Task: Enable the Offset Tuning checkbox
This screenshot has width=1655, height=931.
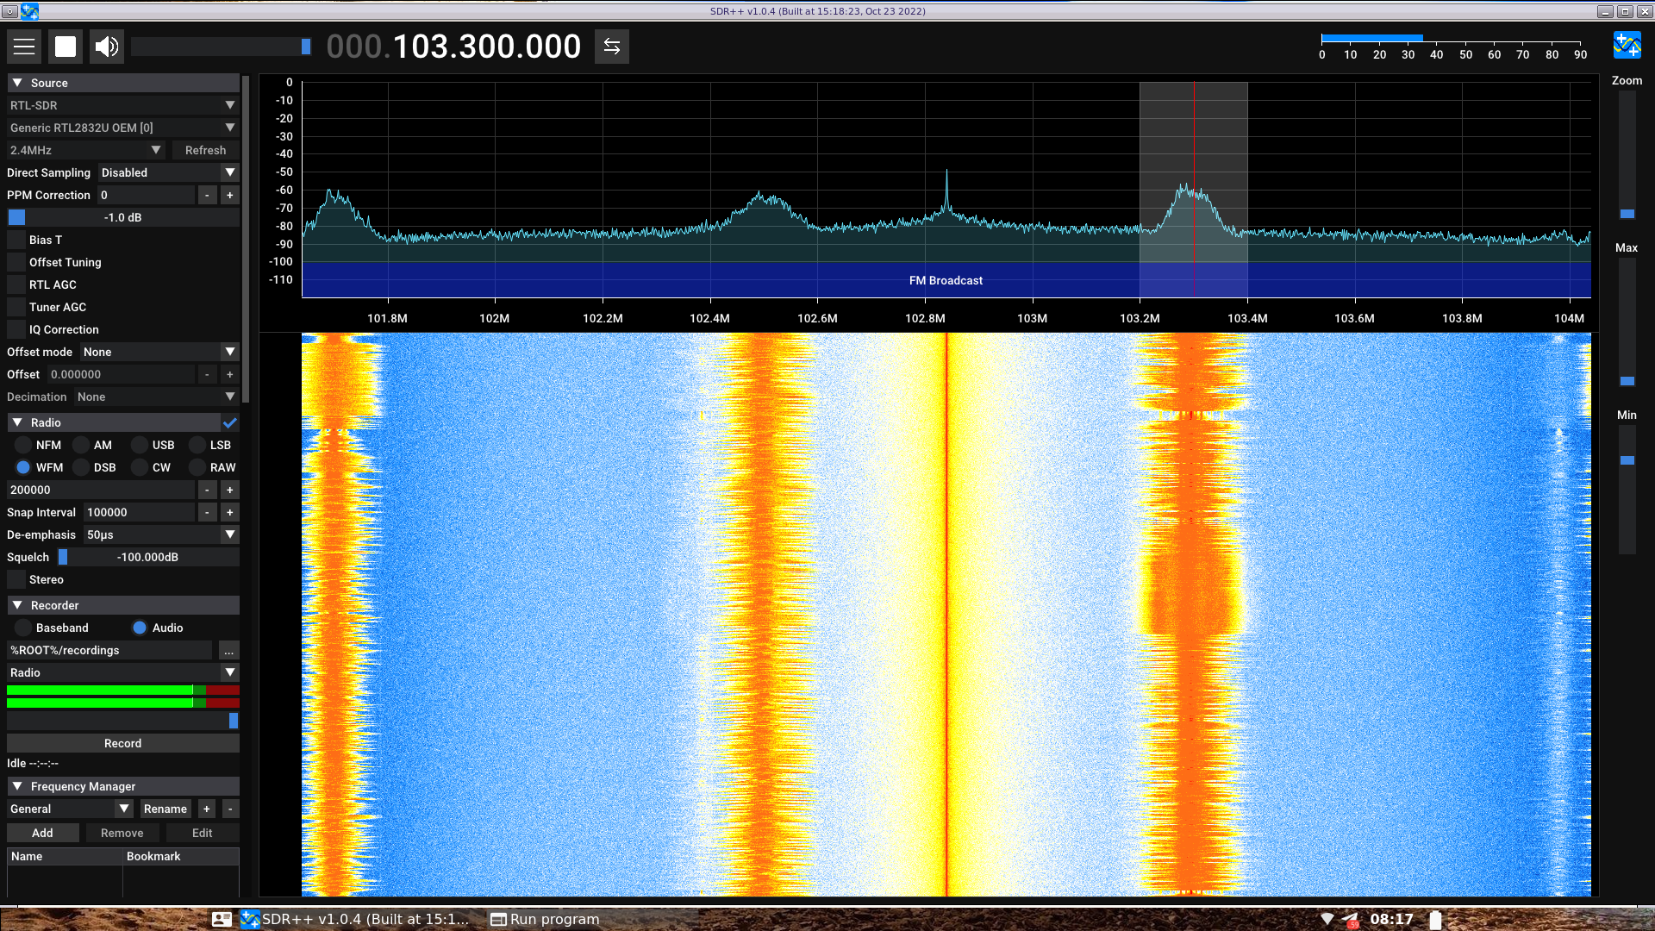Action: (16, 263)
